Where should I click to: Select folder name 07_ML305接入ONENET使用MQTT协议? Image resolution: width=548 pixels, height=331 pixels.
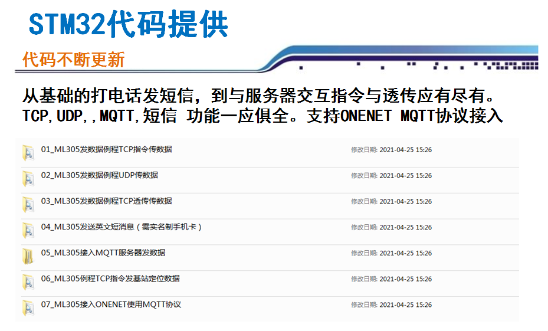pos(111,305)
